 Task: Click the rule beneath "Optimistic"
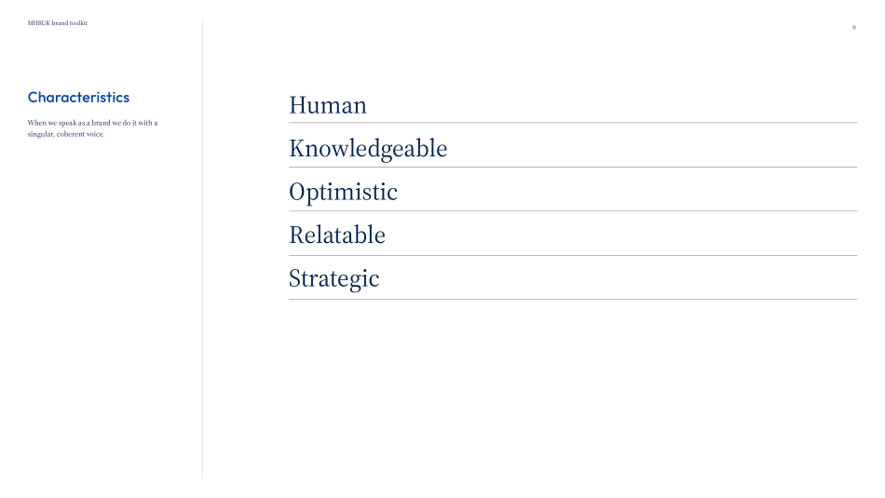tap(573, 211)
